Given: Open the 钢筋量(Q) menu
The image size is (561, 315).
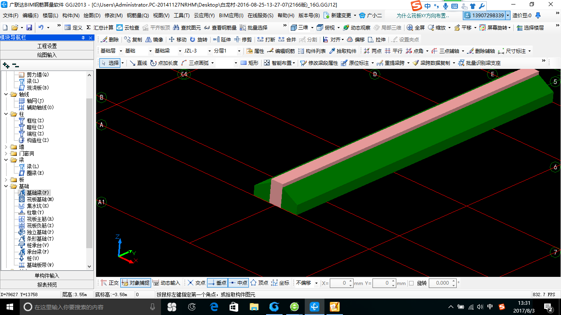Looking at the screenshot, I should point(138,16).
